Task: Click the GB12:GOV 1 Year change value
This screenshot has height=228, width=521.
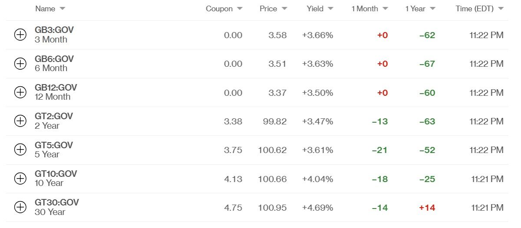Action: click(427, 93)
